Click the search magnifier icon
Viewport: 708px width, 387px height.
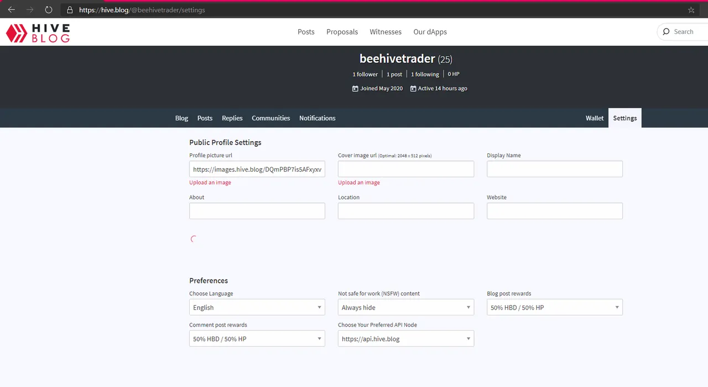[x=666, y=32]
